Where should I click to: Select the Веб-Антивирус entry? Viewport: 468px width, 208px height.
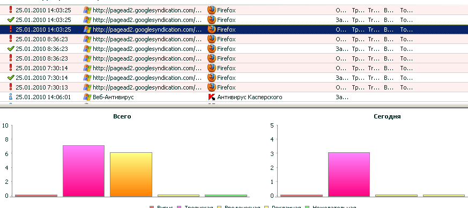(x=113, y=97)
